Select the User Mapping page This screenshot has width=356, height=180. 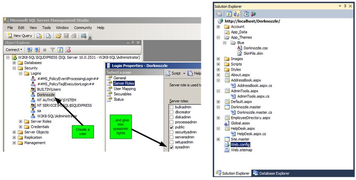point(125,89)
